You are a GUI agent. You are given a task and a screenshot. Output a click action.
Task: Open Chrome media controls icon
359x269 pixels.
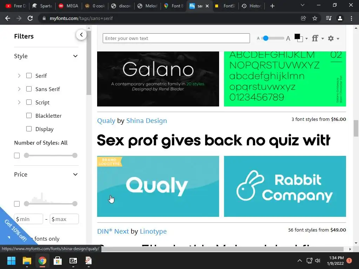328,18
